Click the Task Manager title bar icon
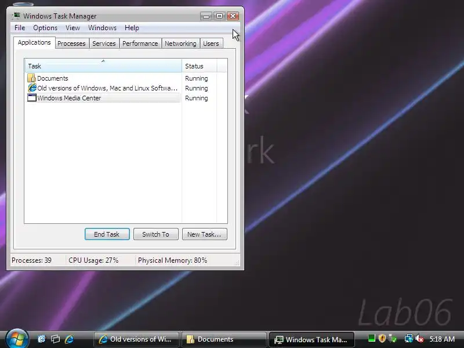 (x=16, y=16)
